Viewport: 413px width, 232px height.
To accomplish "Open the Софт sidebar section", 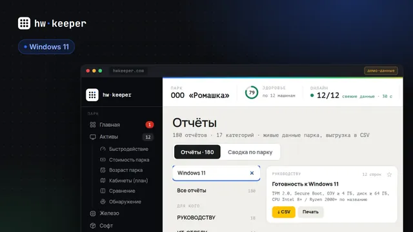I will tap(121, 226).
